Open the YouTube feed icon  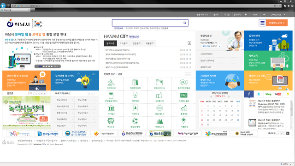(x=277, y=94)
